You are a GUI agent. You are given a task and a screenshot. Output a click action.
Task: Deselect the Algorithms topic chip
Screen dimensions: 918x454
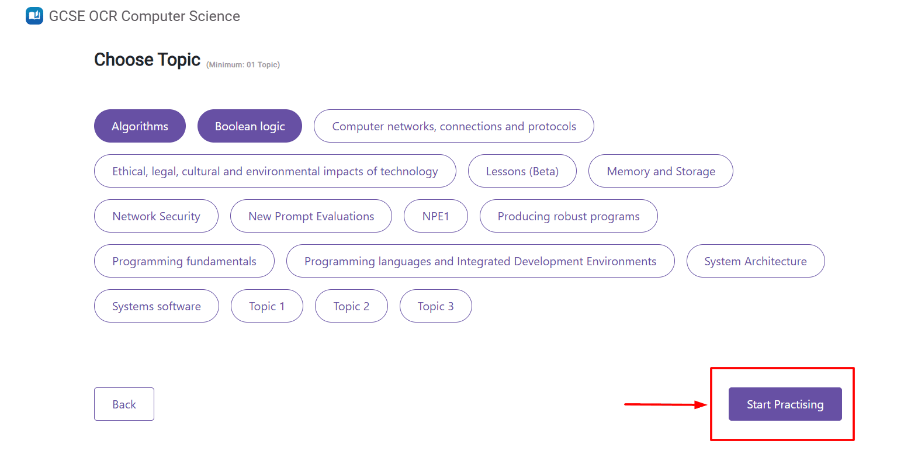[x=140, y=126]
